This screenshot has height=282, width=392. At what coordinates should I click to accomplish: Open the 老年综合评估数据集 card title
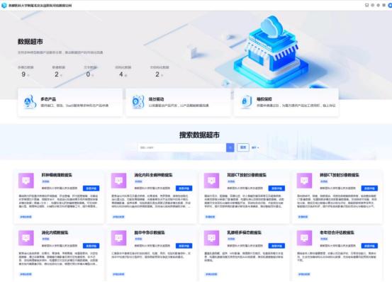coord(337,232)
